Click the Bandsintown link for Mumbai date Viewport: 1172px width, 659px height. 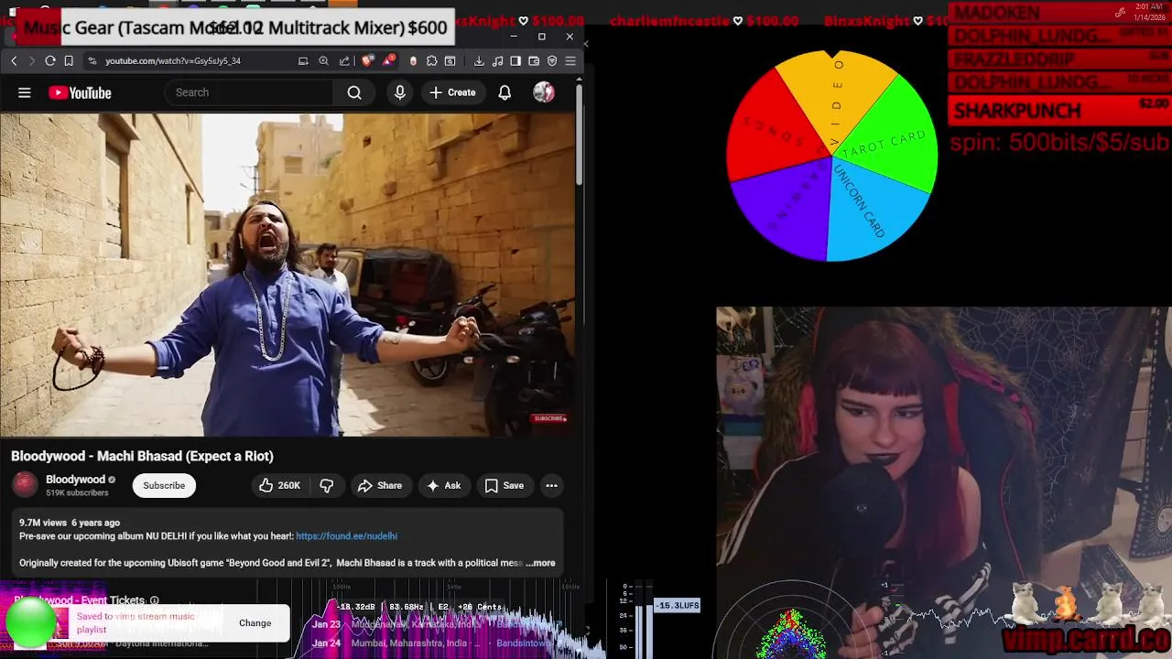(x=526, y=643)
